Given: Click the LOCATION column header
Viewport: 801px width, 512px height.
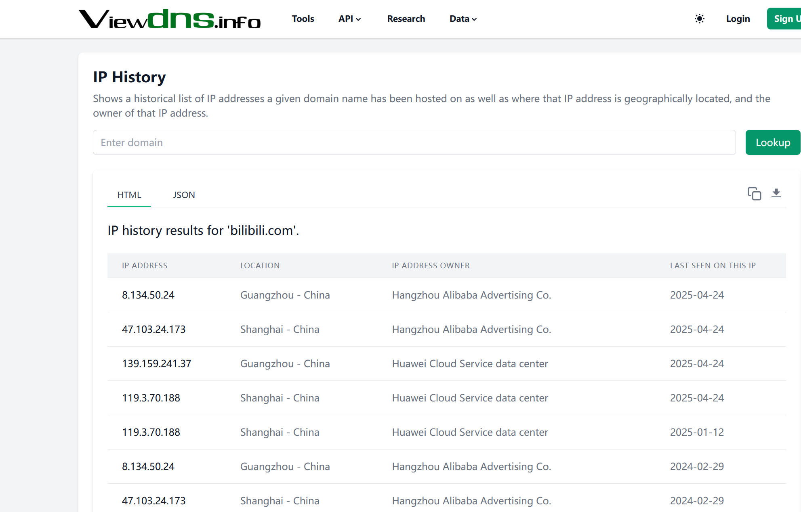Looking at the screenshot, I should [260, 265].
